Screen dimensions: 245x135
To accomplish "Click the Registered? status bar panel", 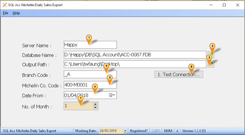I will pos(139,131).
